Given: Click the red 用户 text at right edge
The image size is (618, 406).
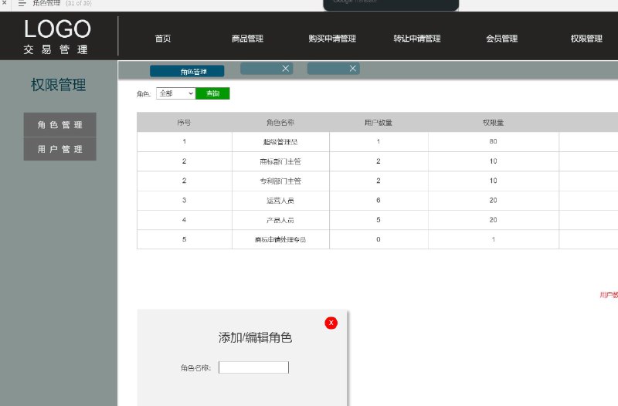Looking at the screenshot, I should click(609, 295).
